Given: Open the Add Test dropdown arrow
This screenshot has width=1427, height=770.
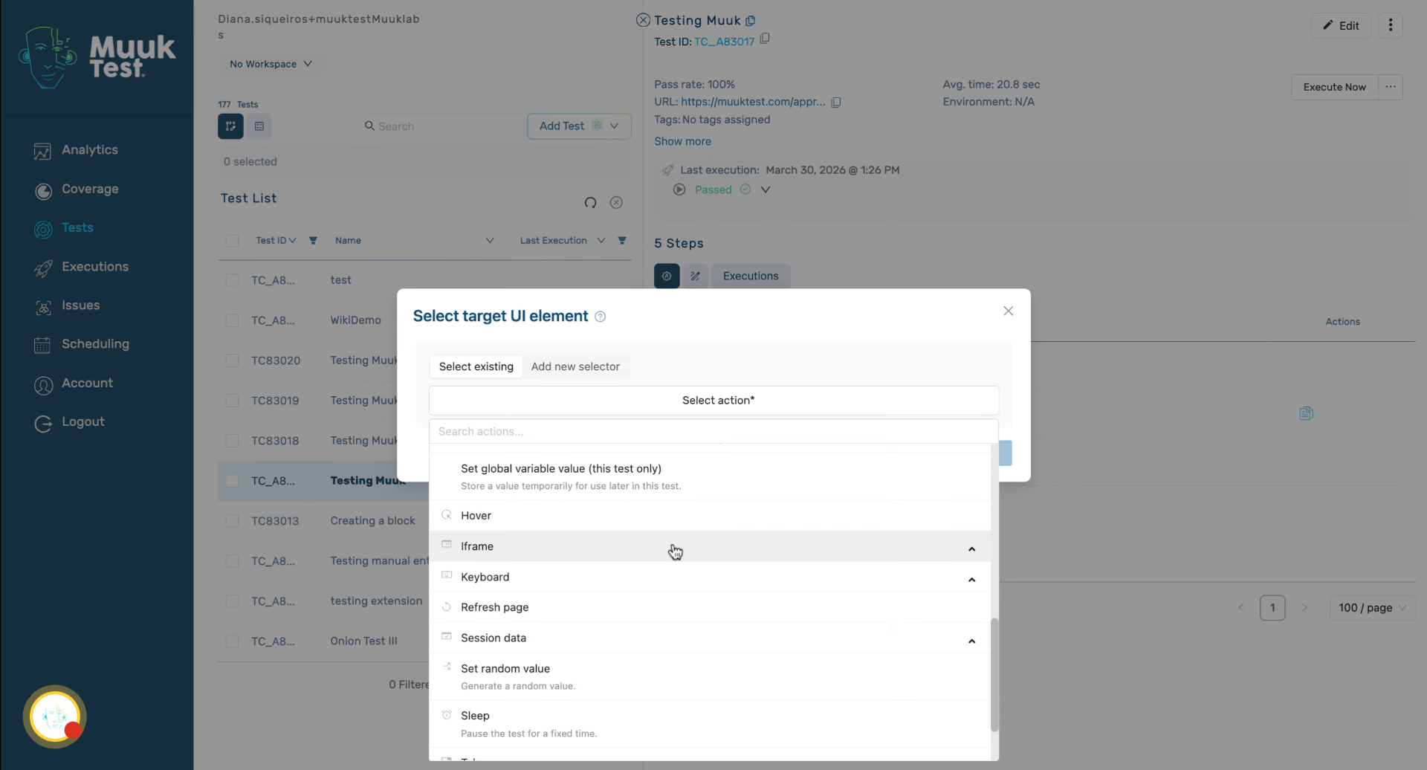Looking at the screenshot, I should click(x=615, y=126).
